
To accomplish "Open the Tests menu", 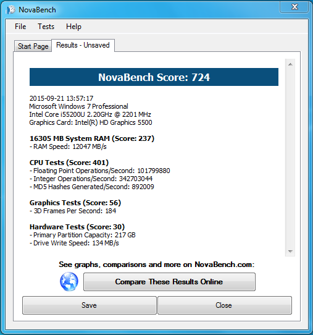I will point(46,27).
